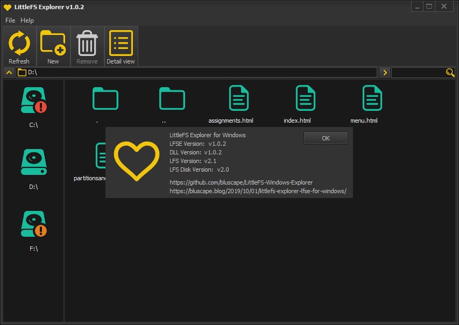This screenshot has height=325, width=459.
Task: Open the File menu
Action: (10, 20)
